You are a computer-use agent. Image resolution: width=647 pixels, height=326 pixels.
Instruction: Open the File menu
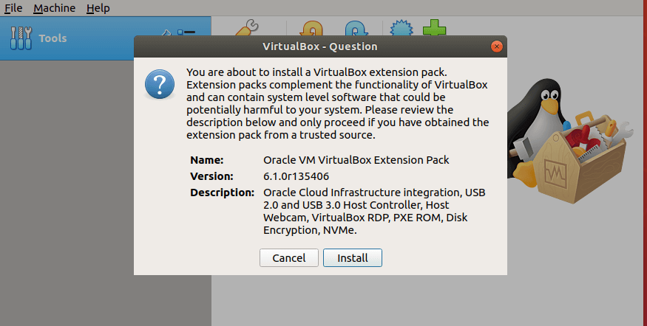pyautogui.click(x=13, y=8)
